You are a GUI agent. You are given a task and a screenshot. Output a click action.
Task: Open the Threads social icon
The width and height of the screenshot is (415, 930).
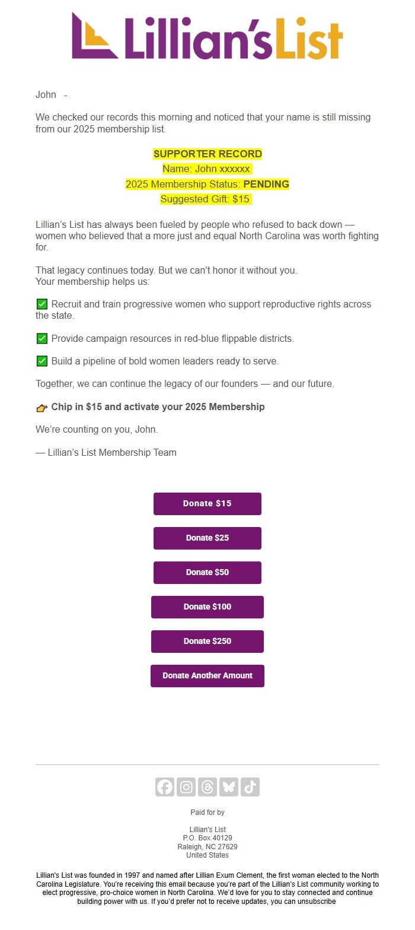click(207, 787)
